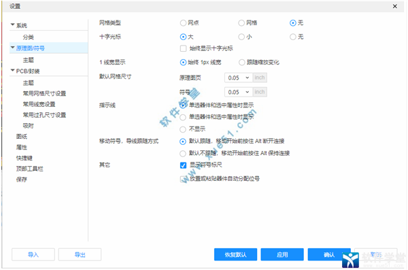
Task: Collapse the 系统 tree node arrow
Action: (12, 24)
